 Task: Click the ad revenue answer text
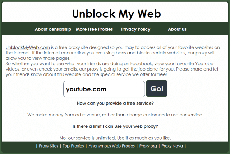115,115
